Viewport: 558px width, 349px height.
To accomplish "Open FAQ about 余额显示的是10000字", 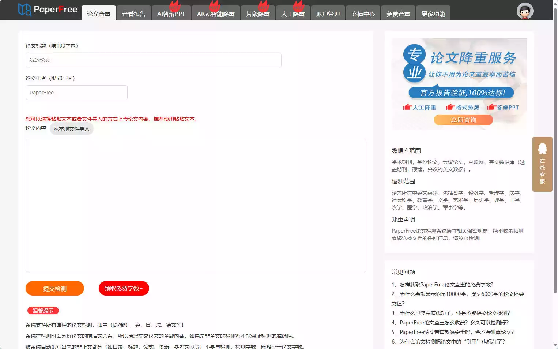I will pos(458,299).
